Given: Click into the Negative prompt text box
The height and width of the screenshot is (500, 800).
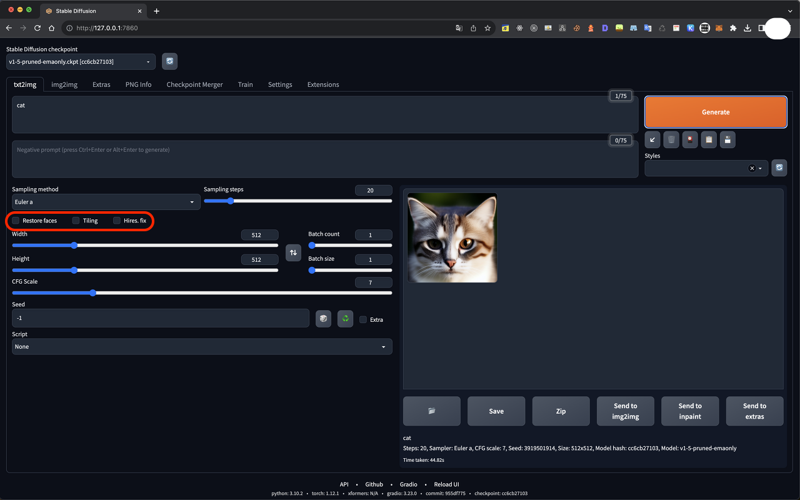Looking at the screenshot, I should click(x=325, y=159).
